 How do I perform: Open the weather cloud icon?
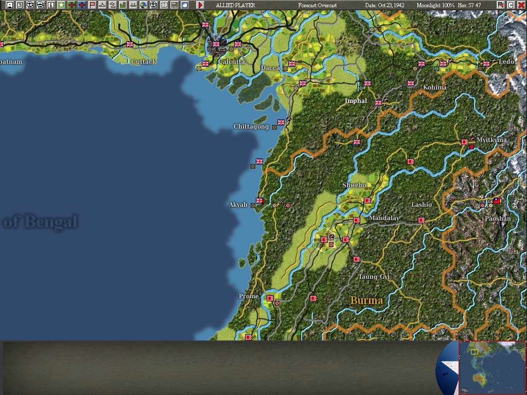(185, 5)
